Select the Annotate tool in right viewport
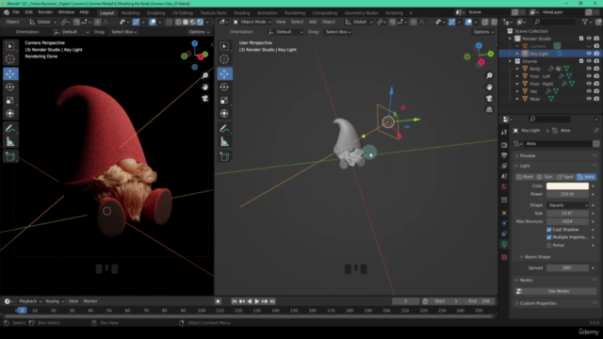The width and height of the screenshot is (603, 339). click(224, 129)
